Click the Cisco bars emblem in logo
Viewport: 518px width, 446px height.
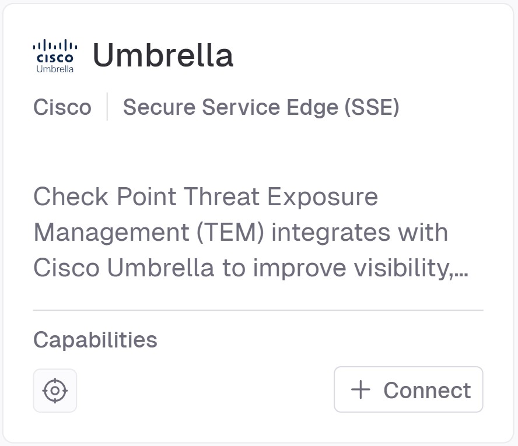tap(55, 45)
